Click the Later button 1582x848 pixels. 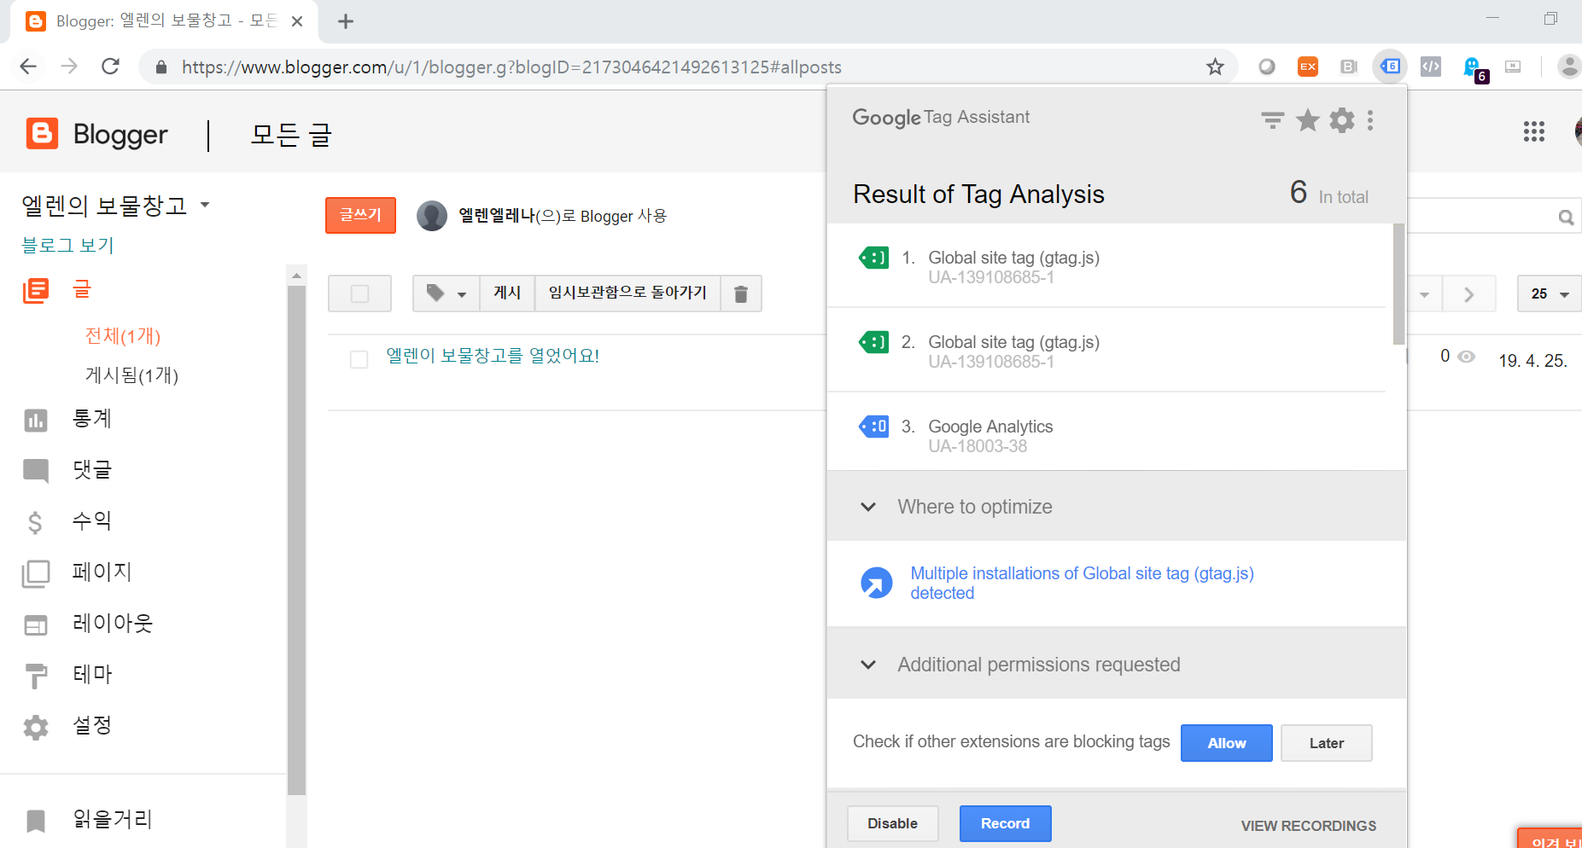pyautogui.click(x=1327, y=743)
